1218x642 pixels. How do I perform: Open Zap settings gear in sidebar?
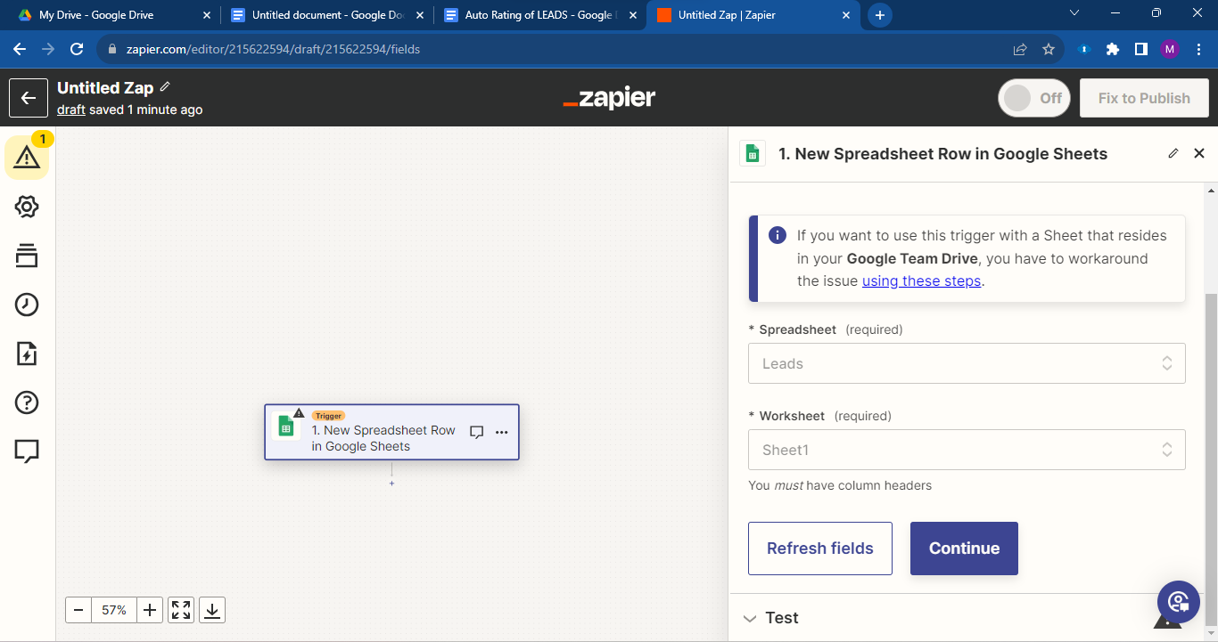point(27,207)
